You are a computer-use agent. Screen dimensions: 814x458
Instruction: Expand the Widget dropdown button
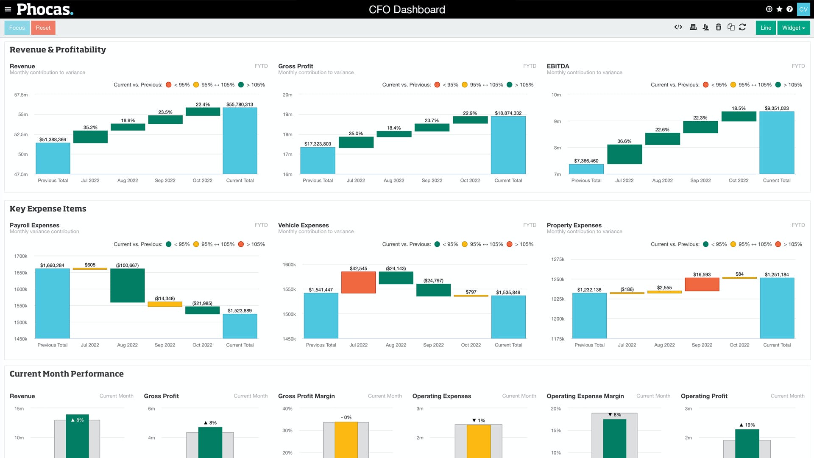793,28
